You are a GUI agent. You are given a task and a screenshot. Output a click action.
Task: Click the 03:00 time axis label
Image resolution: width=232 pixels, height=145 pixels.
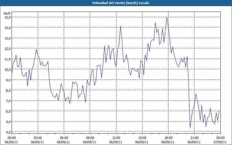(x=38, y=138)
